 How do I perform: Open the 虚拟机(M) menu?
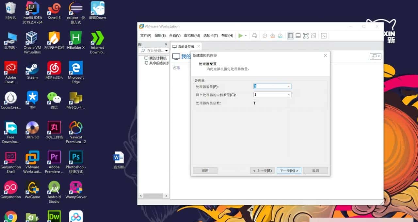tap(192, 35)
